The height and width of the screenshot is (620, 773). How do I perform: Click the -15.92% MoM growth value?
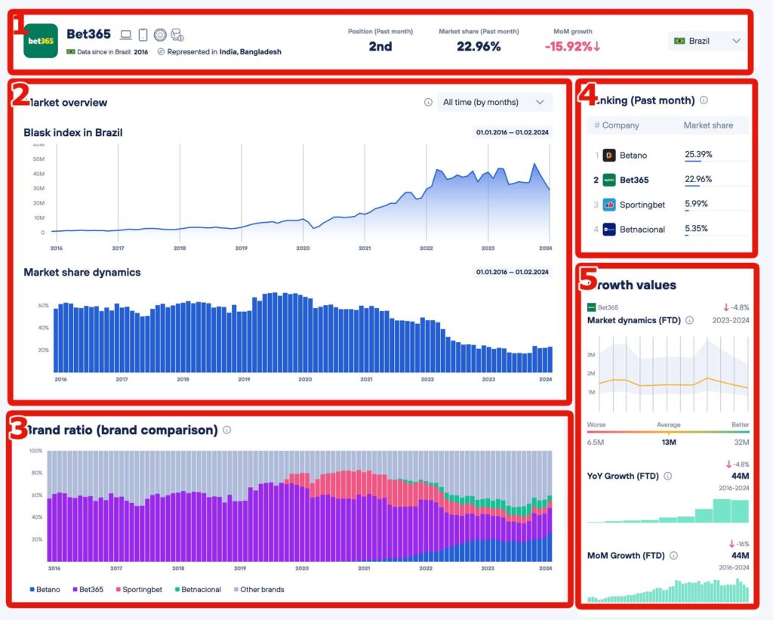click(568, 46)
